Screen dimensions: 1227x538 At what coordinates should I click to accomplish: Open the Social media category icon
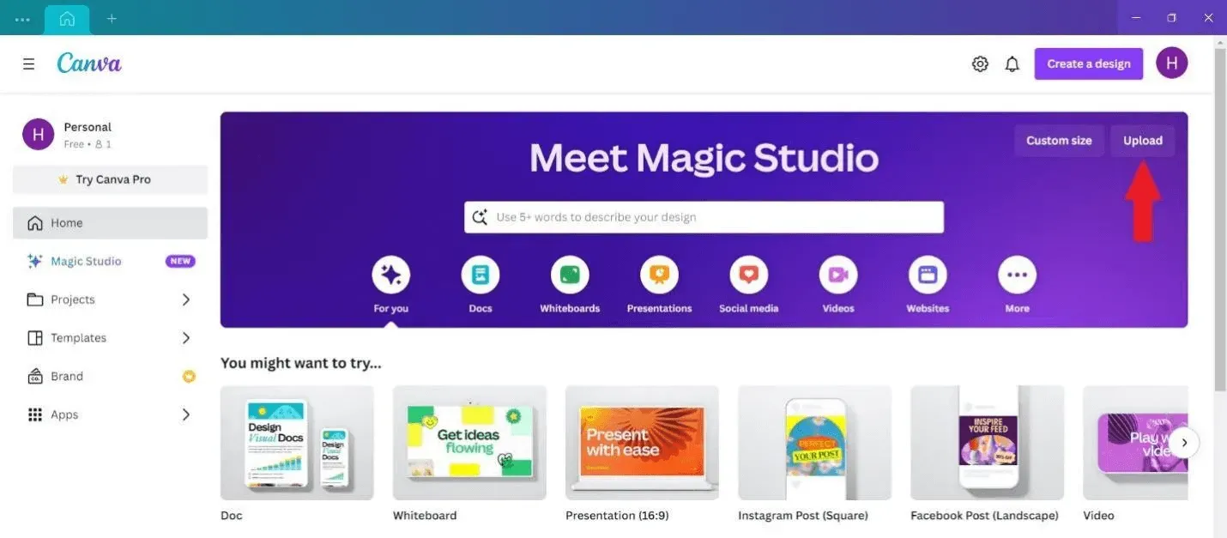749,275
